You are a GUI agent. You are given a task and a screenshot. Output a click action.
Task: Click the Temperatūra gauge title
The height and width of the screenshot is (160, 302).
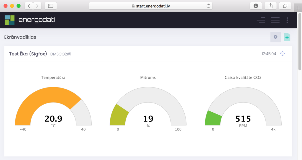(53, 77)
